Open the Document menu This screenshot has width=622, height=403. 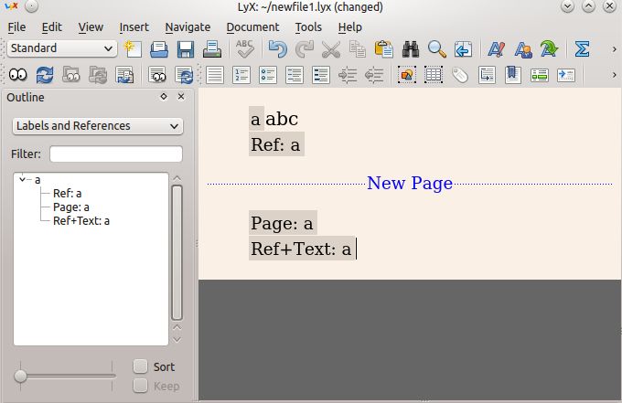(252, 27)
